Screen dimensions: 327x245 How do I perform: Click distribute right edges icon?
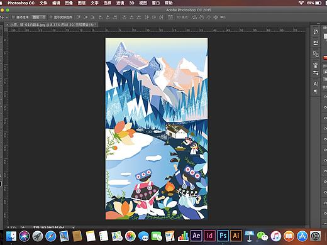[x=161, y=17]
